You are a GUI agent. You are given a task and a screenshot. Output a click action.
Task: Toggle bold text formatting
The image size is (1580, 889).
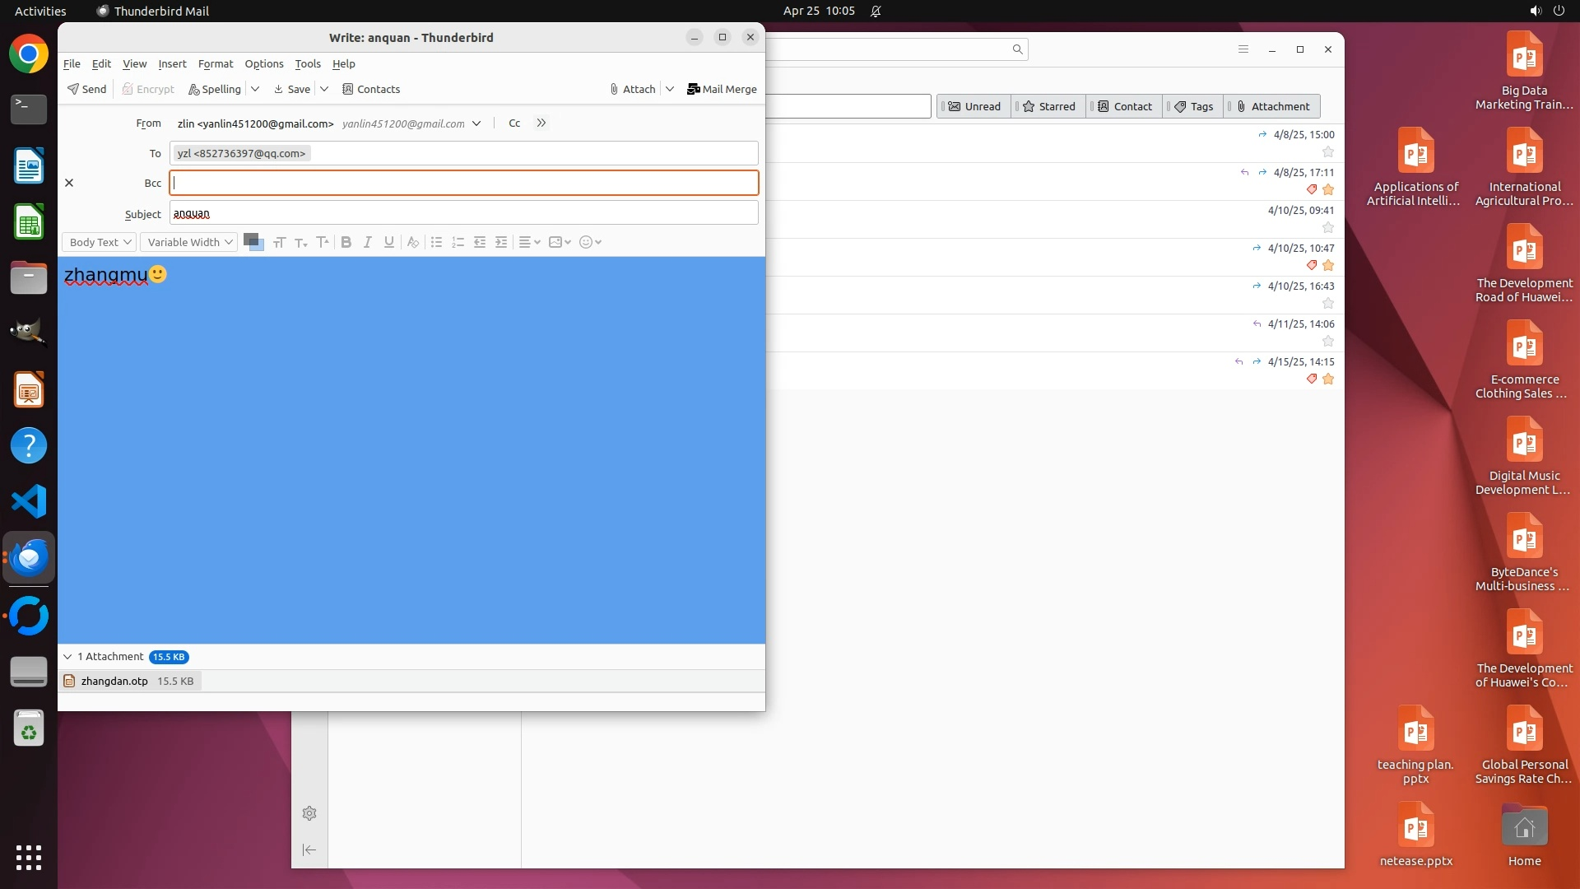click(346, 242)
